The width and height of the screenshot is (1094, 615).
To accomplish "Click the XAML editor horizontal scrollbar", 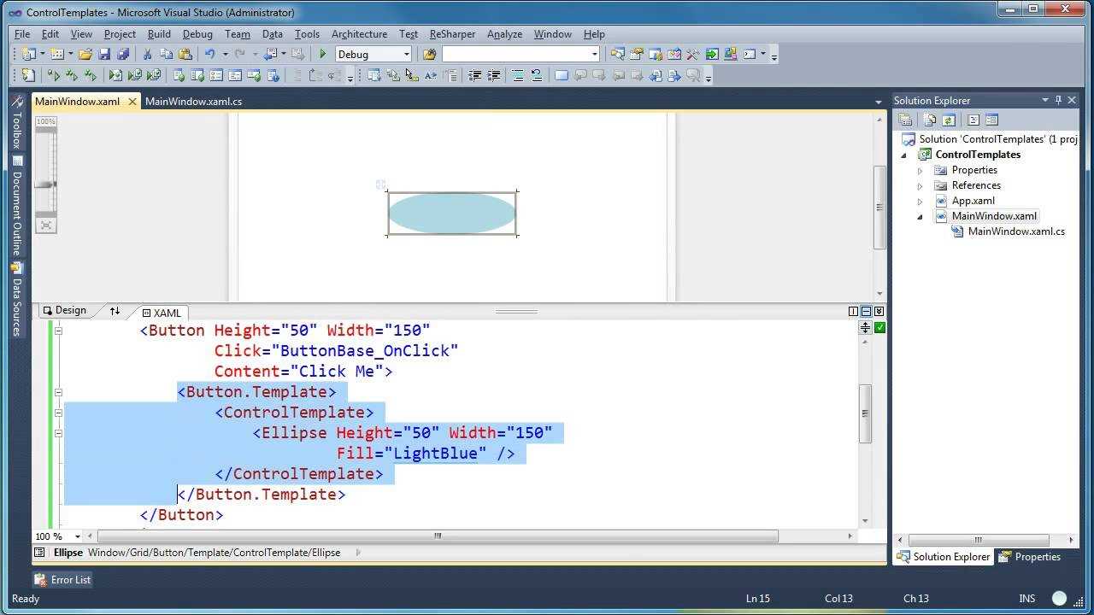I will (438, 536).
